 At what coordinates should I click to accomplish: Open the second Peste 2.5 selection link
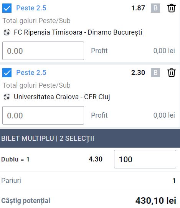point(31,73)
